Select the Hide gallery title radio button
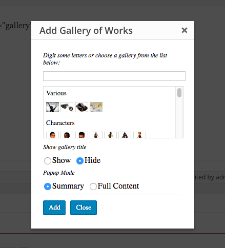The width and height of the screenshot is (225, 248). 80,161
